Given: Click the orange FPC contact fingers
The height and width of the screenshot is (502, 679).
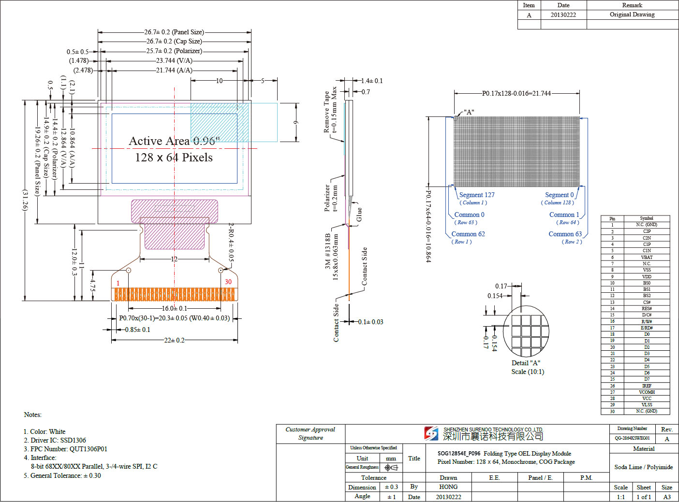Looking at the screenshot, I should click(174, 294).
